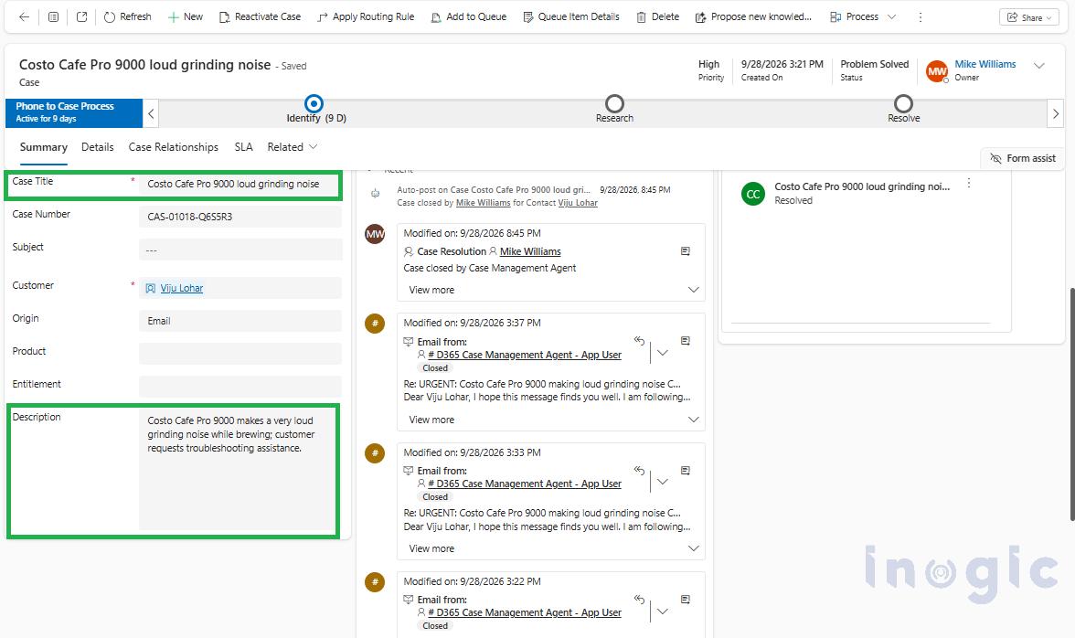Open D365 Case Management Agent link, 3:22 PM
The width and height of the screenshot is (1075, 638).
click(x=525, y=612)
